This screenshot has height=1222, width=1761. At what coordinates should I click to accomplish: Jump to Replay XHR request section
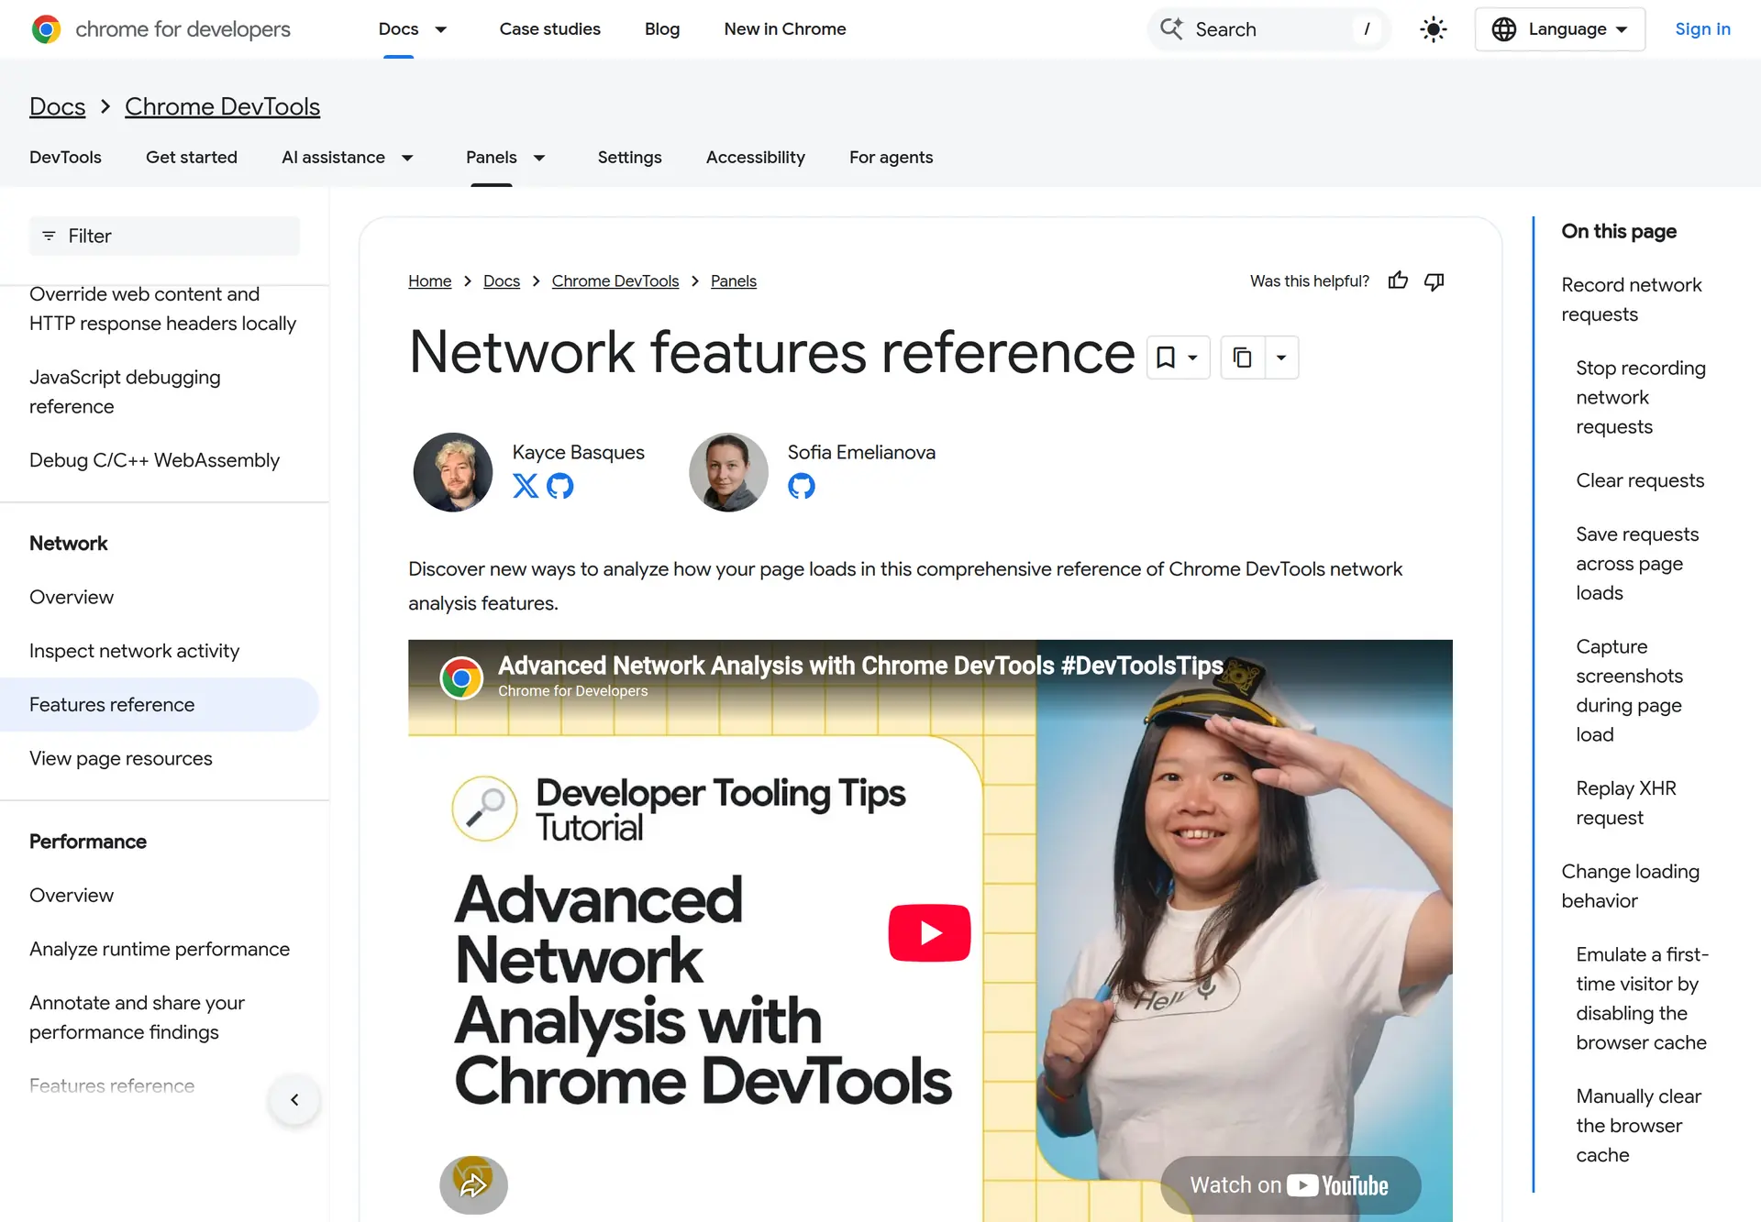(x=1626, y=803)
